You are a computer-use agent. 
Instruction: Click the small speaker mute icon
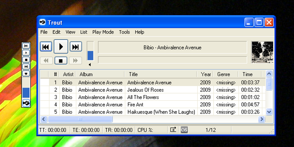pyautogui.click(x=90, y=65)
